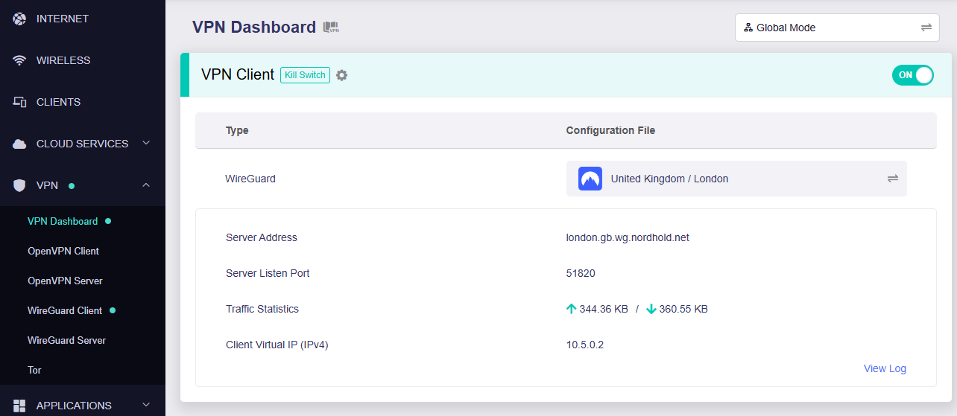Image resolution: width=957 pixels, height=416 pixels.
Task: Click the NordVPN logo icon
Action: pos(590,179)
